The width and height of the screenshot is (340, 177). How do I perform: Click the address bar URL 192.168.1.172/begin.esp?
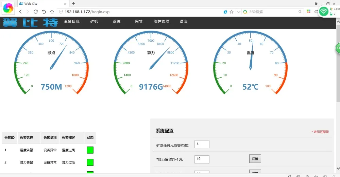[x=87, y=12]
